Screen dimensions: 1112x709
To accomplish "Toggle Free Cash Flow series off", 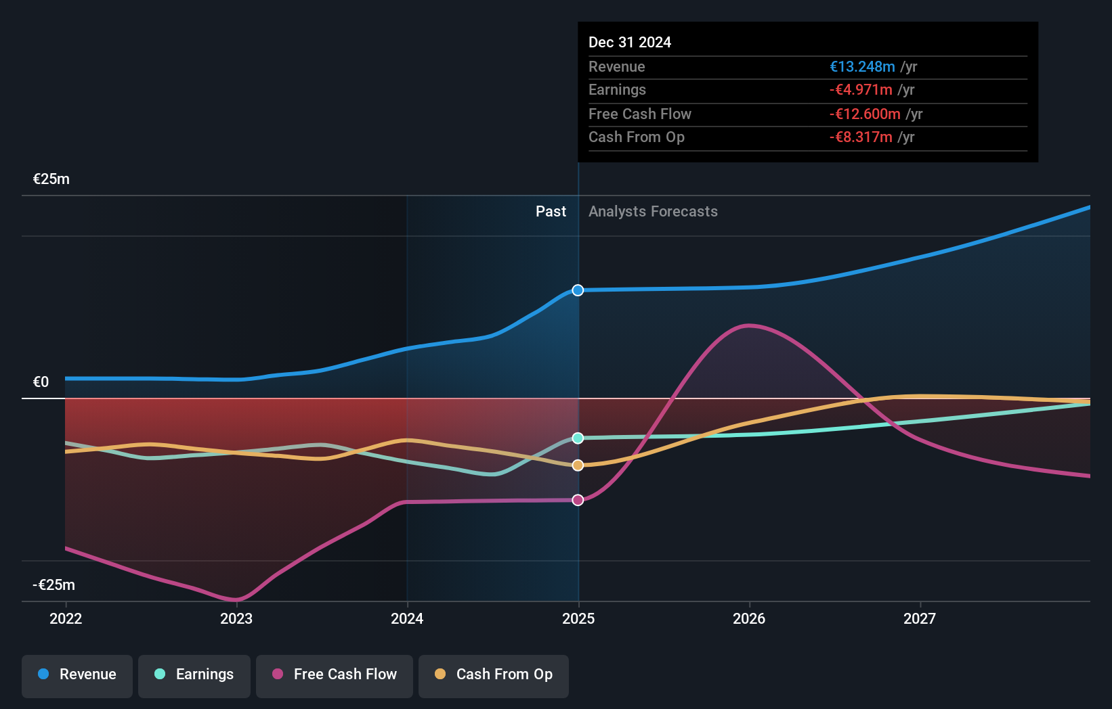I will pos(335,674).
